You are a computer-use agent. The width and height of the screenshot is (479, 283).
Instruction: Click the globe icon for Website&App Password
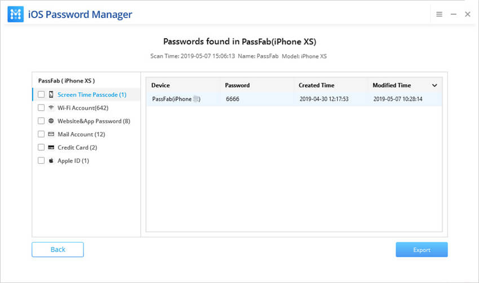click(x=51, y=121)
